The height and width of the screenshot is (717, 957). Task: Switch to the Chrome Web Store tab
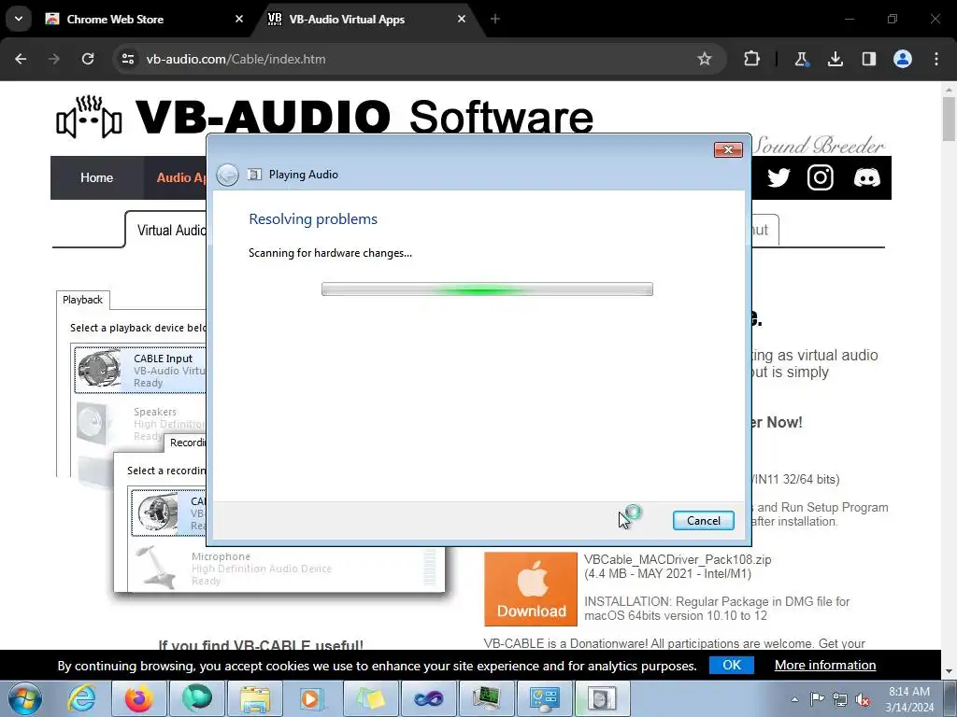143,19
